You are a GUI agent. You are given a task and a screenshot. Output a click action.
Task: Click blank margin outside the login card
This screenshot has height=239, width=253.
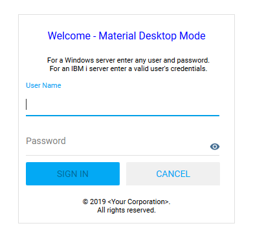(x=8, y=118)
